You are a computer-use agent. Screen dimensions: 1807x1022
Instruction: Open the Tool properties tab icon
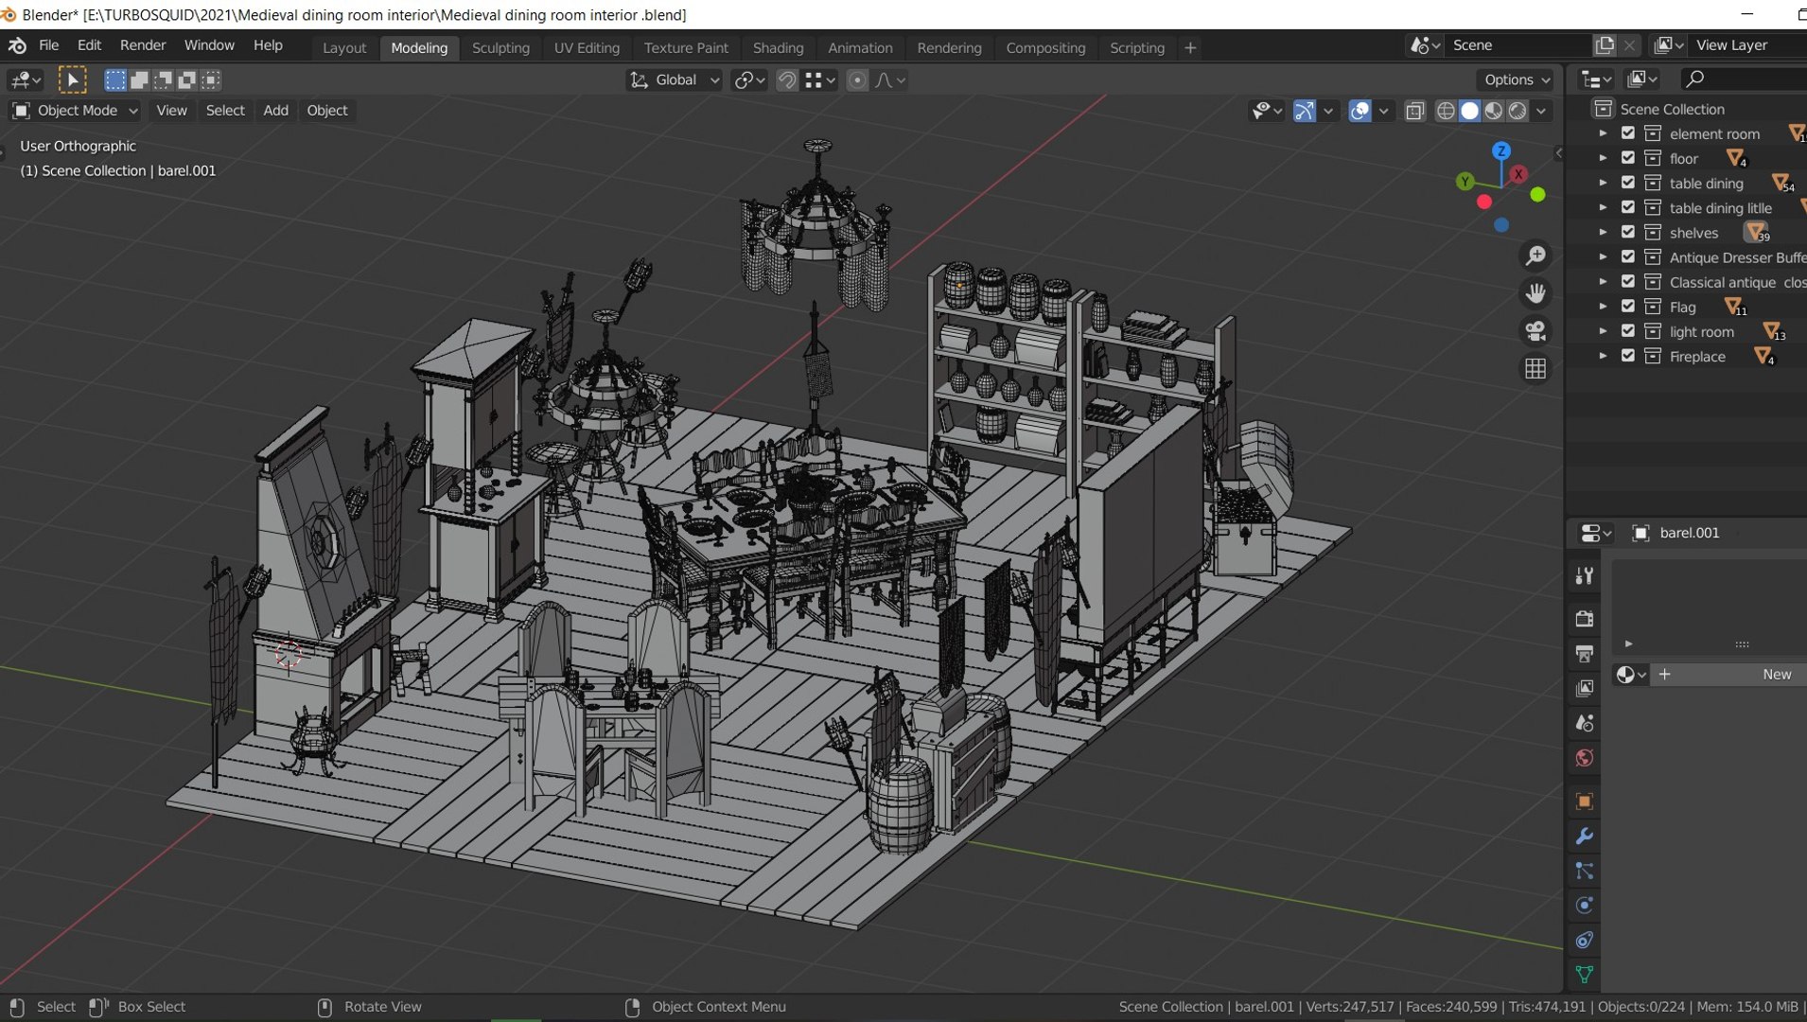coord(1585,575)
